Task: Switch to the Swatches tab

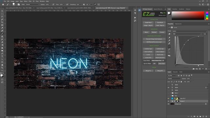Action: pyautogui.click(x=175, y=9)
